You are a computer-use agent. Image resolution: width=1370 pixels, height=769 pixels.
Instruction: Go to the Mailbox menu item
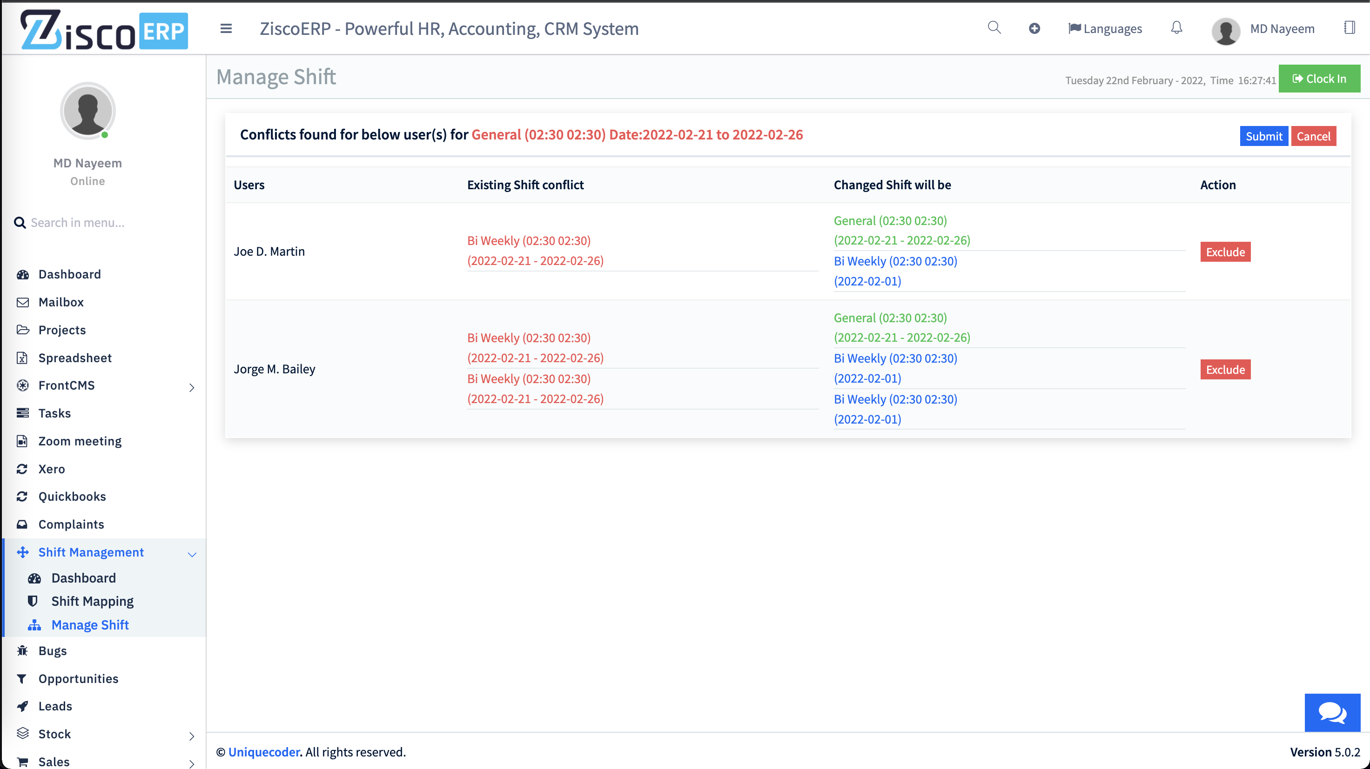[60, 302]
